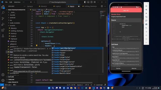Open Customize Layout icon

[95, 2]
